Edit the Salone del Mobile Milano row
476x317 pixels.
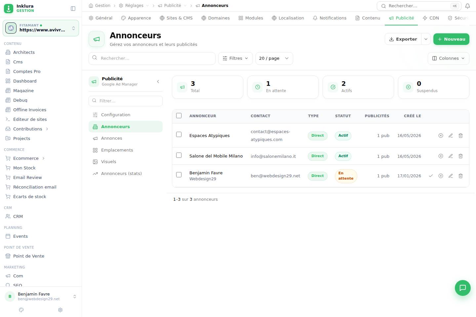[x=451, y=156]
